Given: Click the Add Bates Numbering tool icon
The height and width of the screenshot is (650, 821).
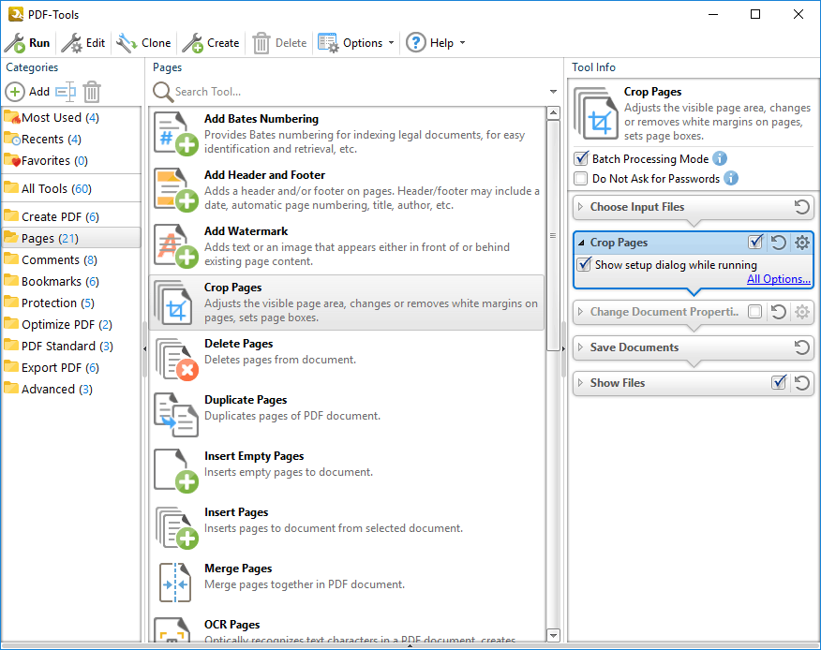Looking at the screenshot, I should click(175, 133).
